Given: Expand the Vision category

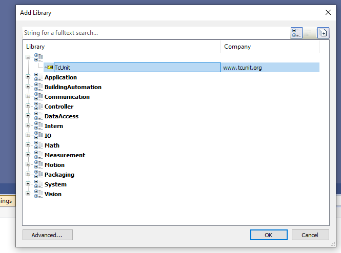Looking at the screenshot, I should [x=28, y=193].
